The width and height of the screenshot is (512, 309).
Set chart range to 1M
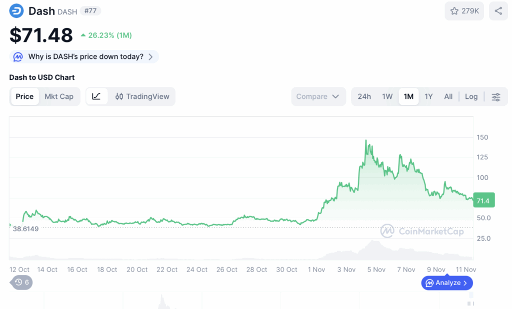(x=408, y=96)
